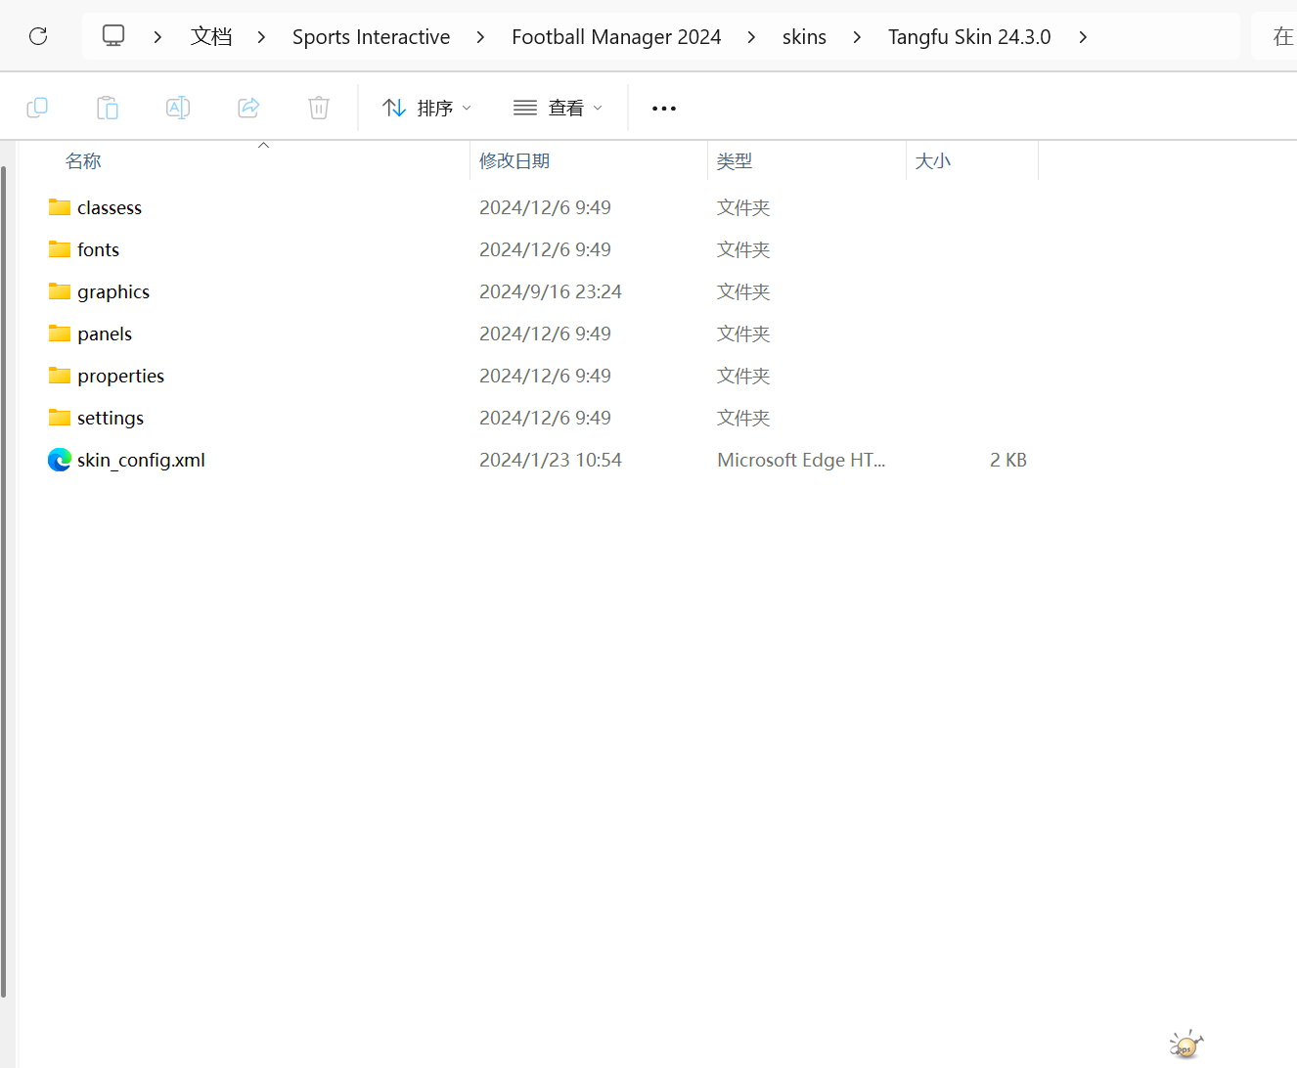Click the Copy toolbar icon
Viewport: 1297px width, 1068px height.
37,108
